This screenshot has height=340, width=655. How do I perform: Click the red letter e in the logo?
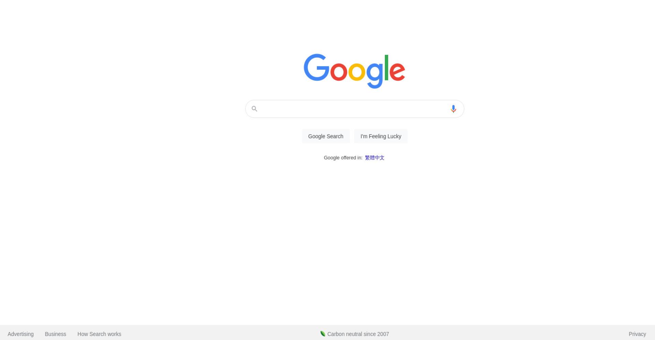tap(397, 71)
